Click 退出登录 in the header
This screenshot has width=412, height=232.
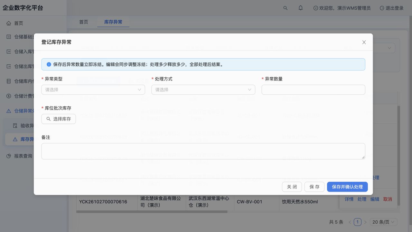[392, 8]
